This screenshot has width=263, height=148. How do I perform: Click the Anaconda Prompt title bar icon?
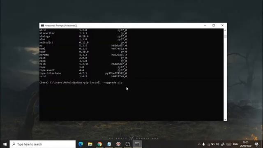click(x=42, y=25)
